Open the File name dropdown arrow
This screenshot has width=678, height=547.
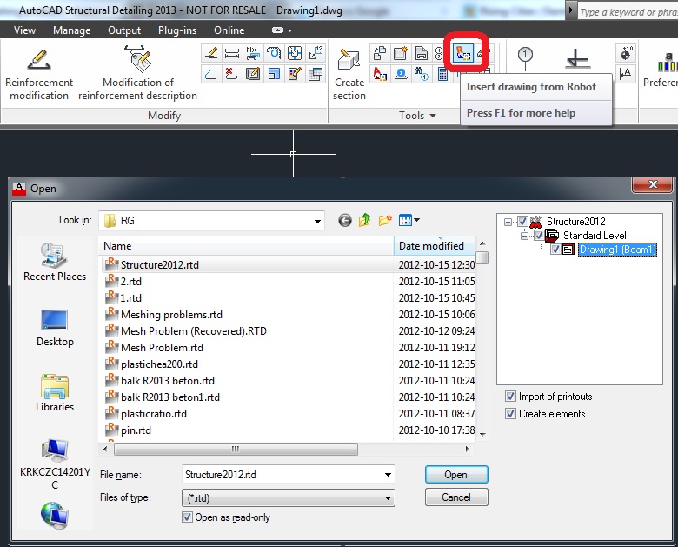[x=388, y=475]
